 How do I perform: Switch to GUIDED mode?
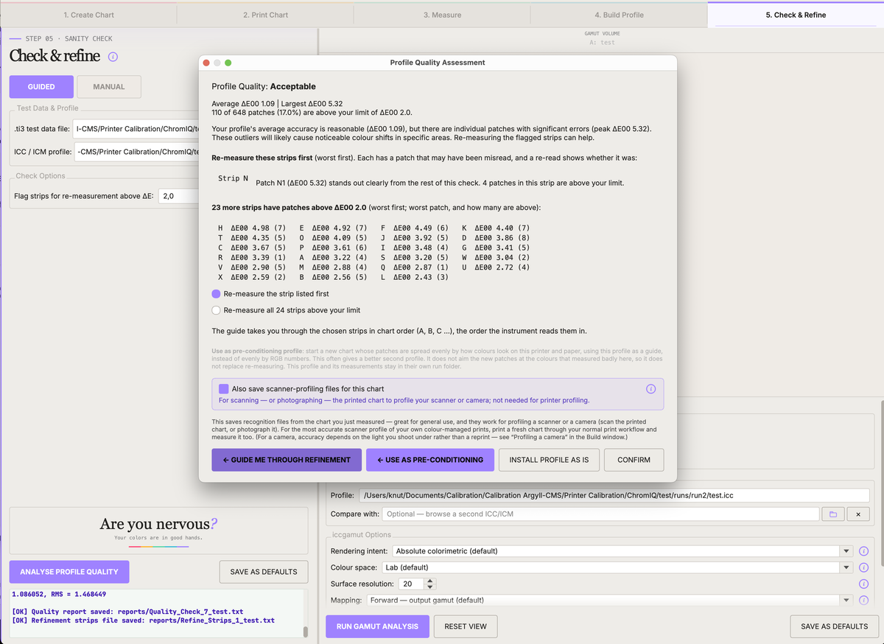tap(41, 87)
